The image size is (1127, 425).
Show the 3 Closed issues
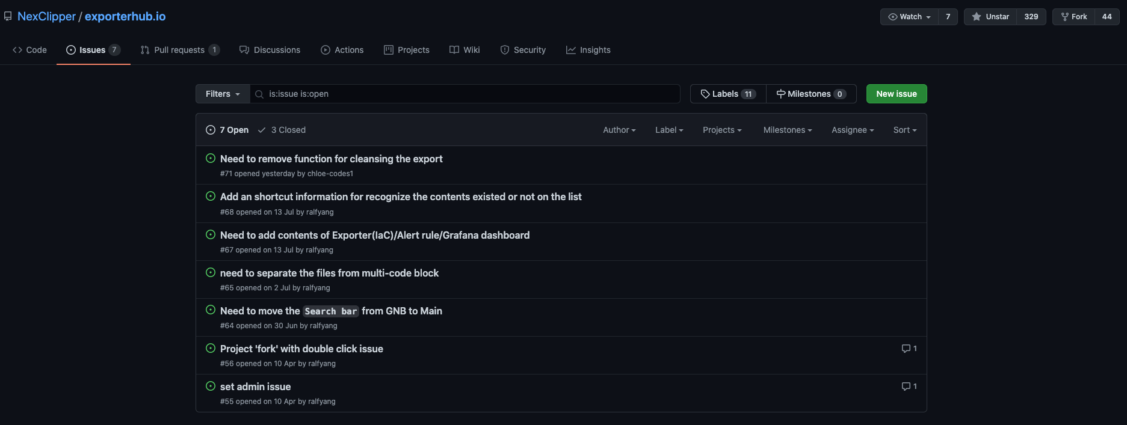pyautogui.click(x=282, y=130)
